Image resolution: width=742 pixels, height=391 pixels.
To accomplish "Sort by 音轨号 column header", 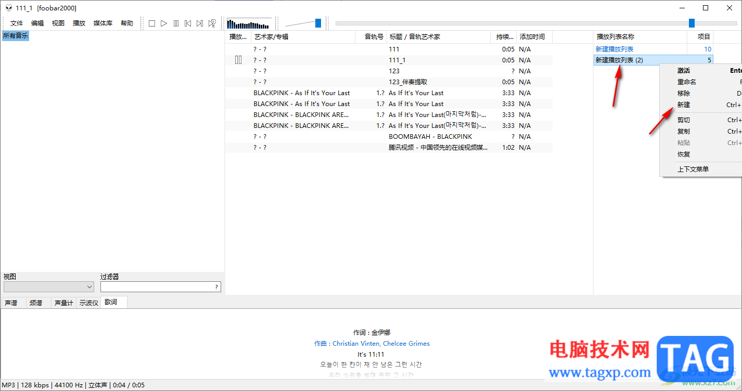I will (x=371, y=37).
